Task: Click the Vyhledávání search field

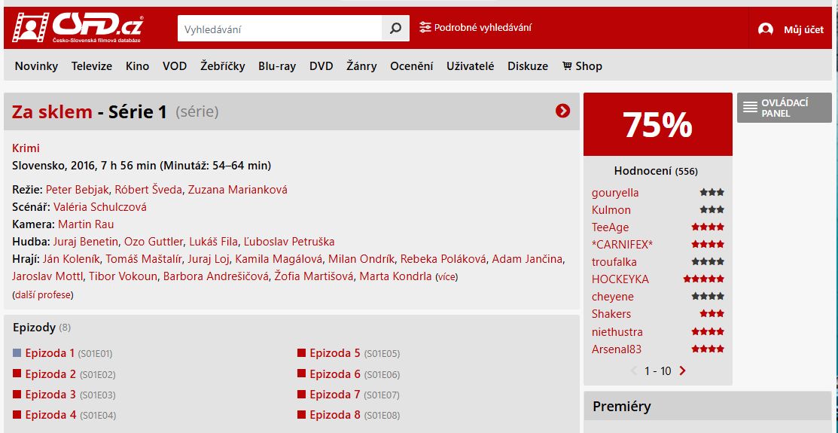Action: 279,29
